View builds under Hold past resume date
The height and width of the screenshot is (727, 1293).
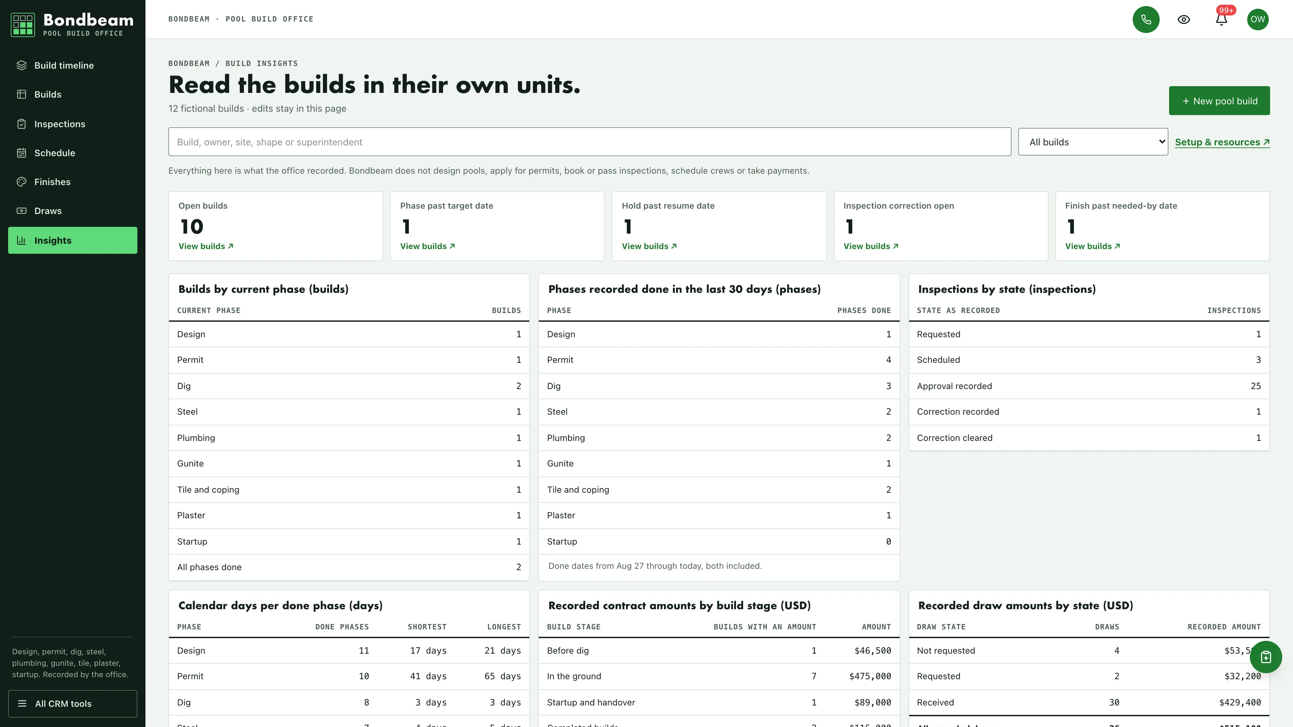[650, 246]
